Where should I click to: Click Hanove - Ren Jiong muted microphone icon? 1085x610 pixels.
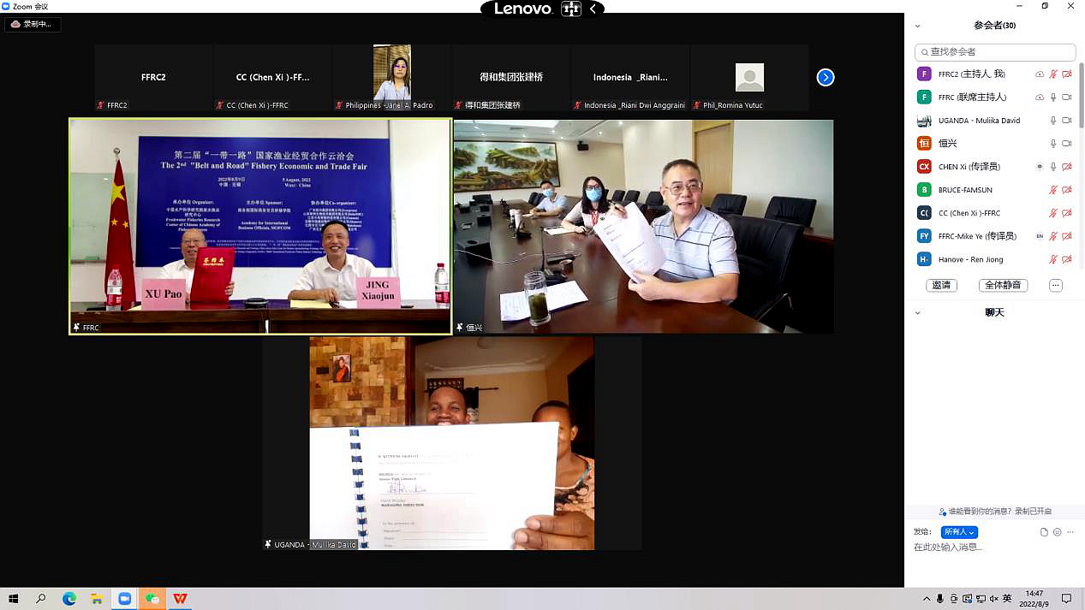click(x=1053, y=259)
